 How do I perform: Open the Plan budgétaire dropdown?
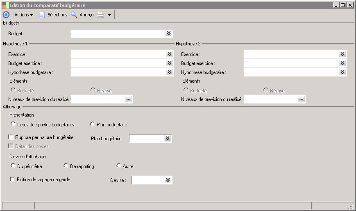[x=168, y=138]
